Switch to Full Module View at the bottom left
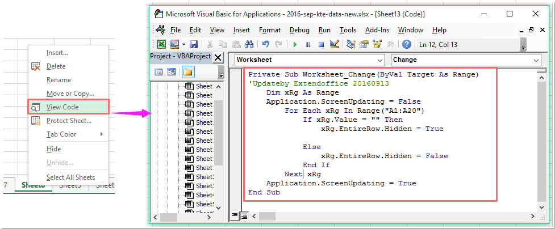 coord(244,215)
